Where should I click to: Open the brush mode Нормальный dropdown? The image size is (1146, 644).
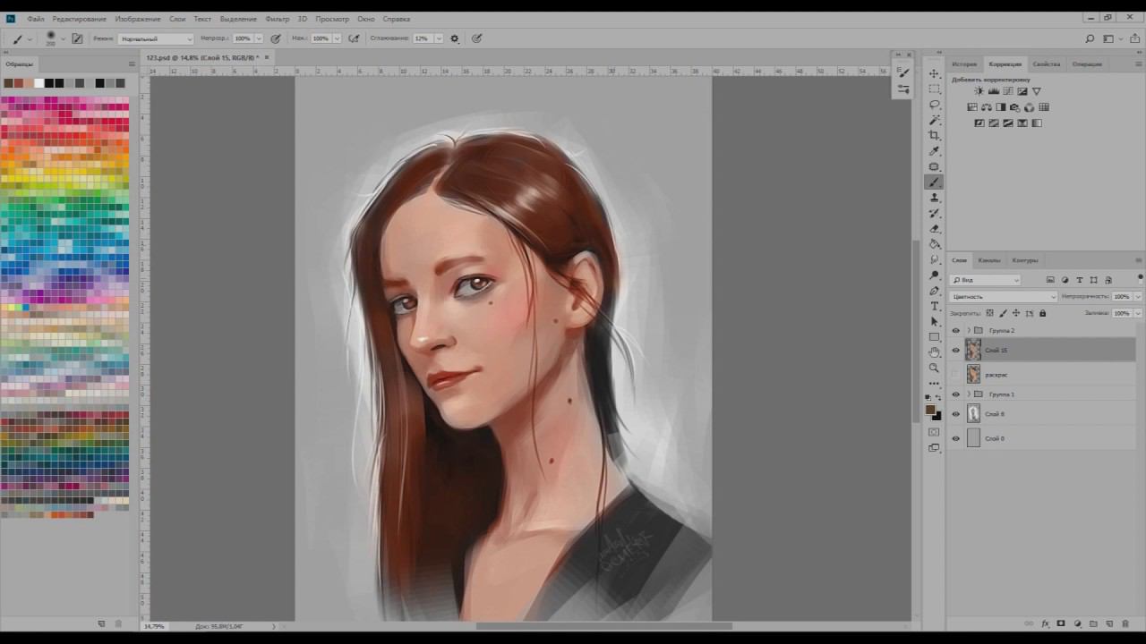point(155,38)
